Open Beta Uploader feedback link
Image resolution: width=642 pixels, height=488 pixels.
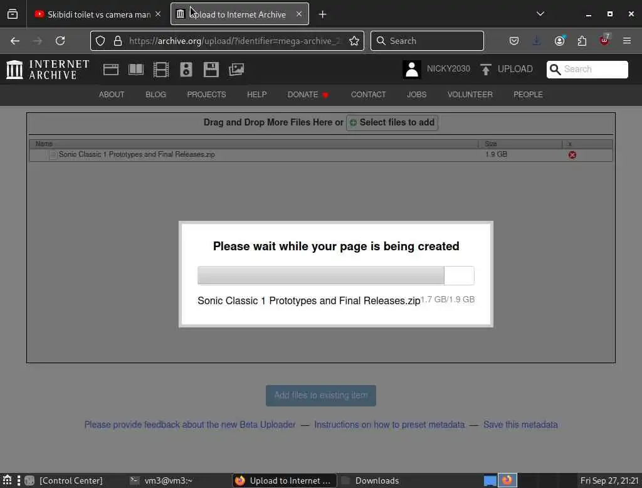click(190, 425)
